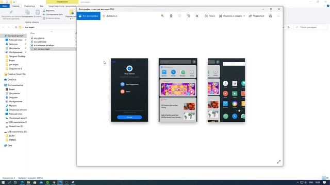Image resolution: width=330 pixels, height=185 pixels.
Task: Click Поделиться share button in Photos
Action: pos(256,16)
